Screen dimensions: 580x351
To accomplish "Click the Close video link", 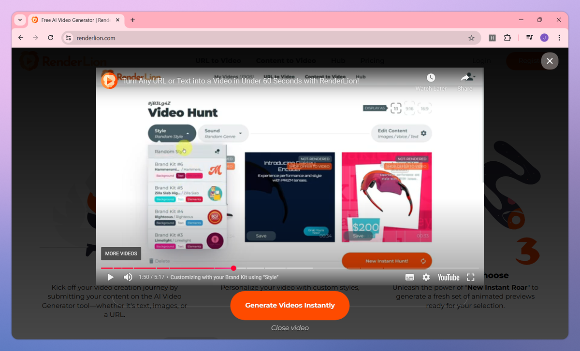I will click(x=290, y=328).
